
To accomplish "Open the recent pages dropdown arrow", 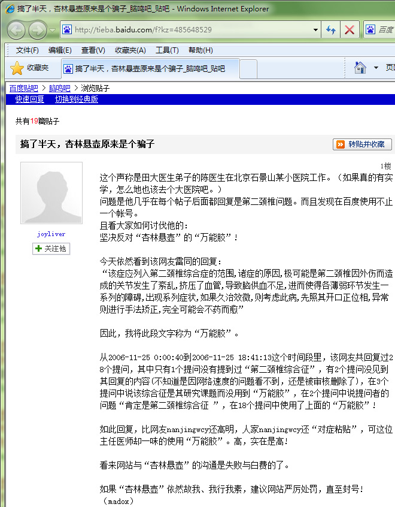I will tap(53, 30).
